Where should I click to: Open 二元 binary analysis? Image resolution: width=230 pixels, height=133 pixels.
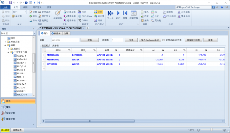[155, 16]
